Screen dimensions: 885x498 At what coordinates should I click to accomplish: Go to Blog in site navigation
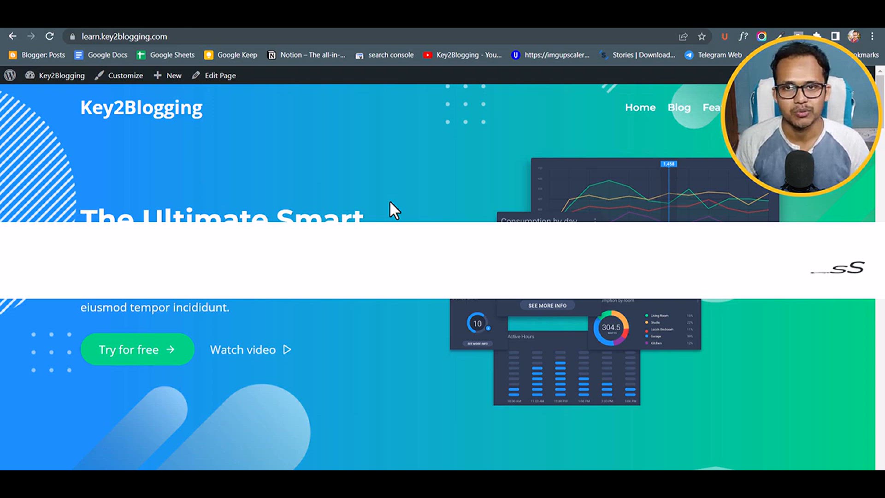point(679,107)
